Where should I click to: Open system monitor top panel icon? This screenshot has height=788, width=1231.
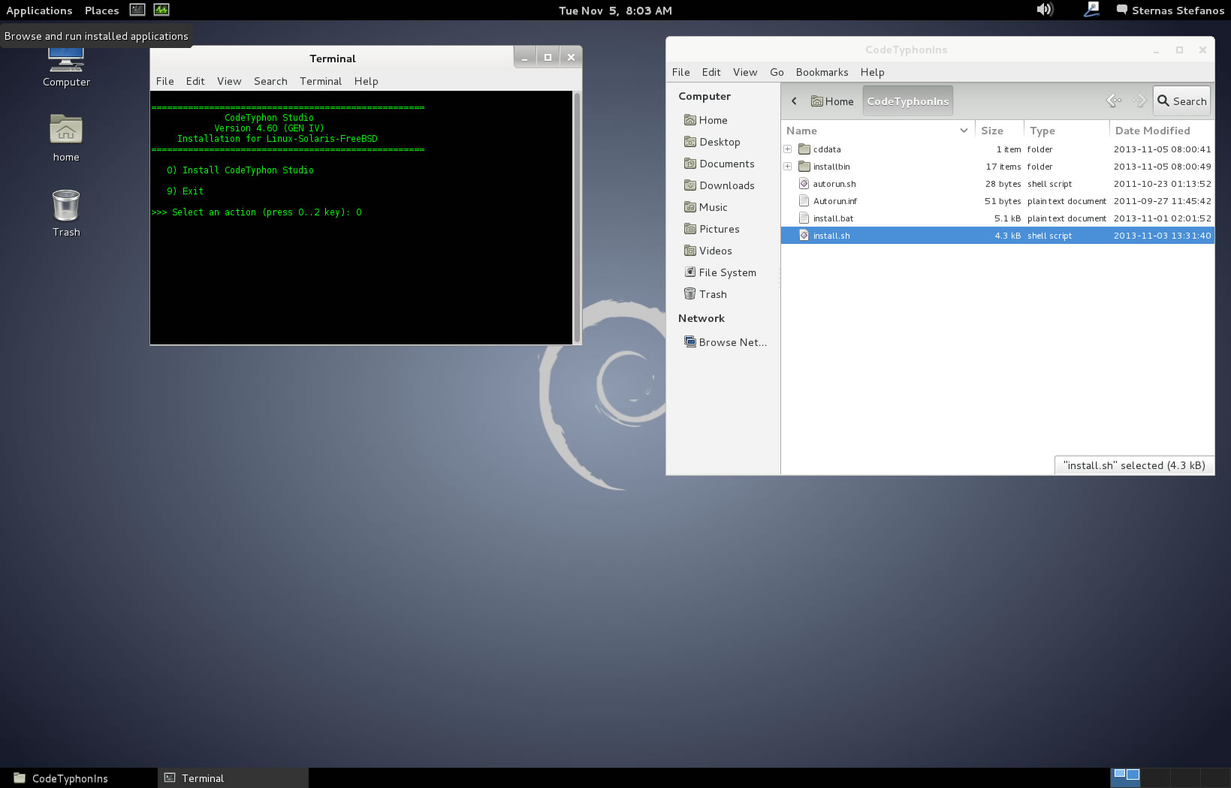pyautogui.click(x=161, y=10)
